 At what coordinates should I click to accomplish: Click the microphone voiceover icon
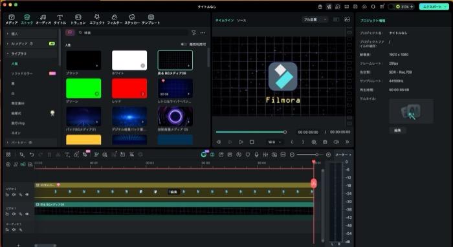point(256,155)
